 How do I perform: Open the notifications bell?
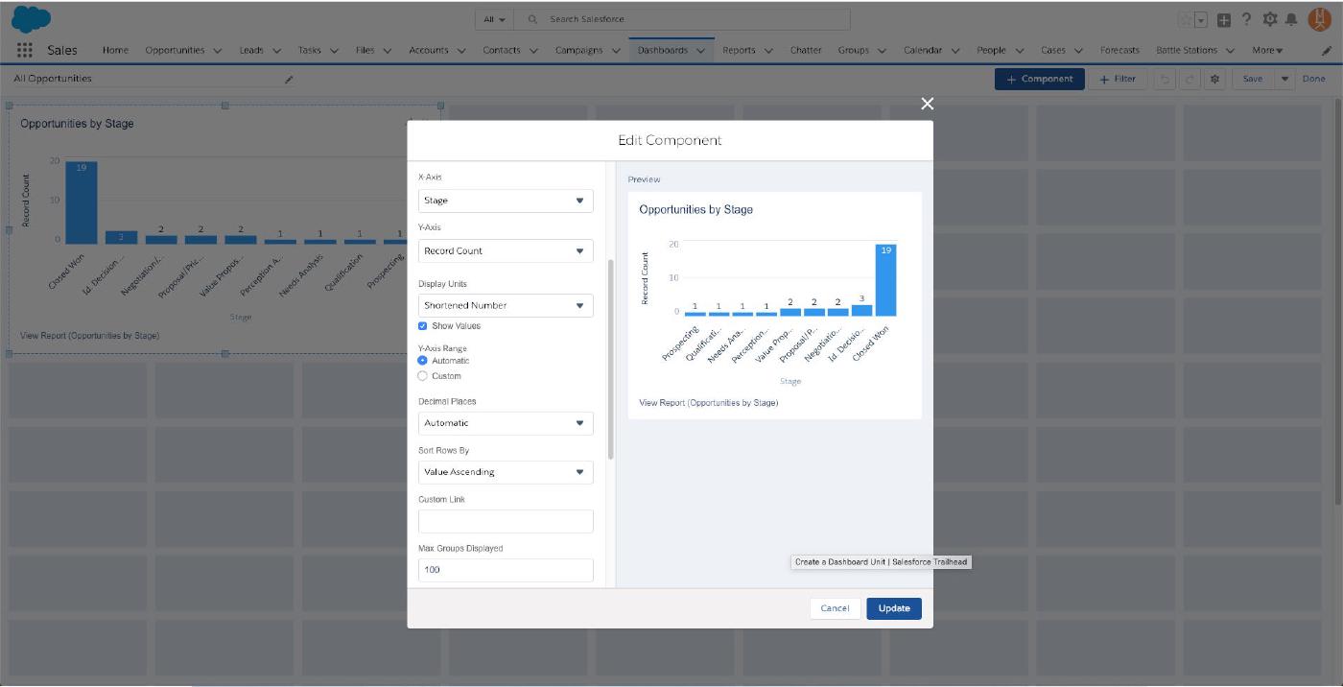1291,19
